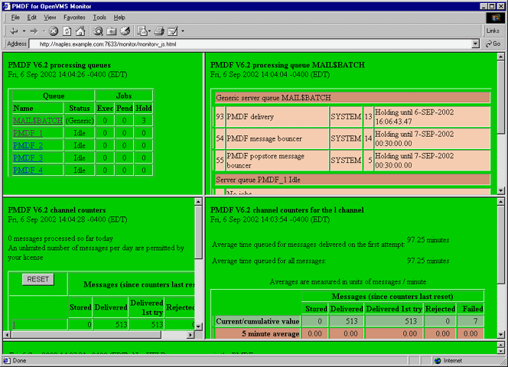
Task: Click the channel counters horizontal scrollbar thumb
Action: pos(86,335)
